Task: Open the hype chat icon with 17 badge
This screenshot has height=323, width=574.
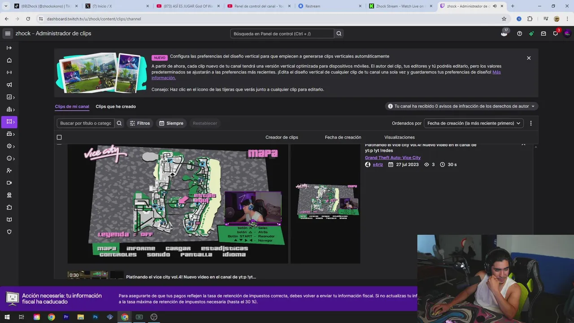Action: pyautogui.click(x=504, y=33)
